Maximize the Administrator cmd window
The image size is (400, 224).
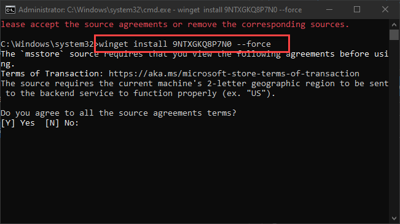click(357, 10)
